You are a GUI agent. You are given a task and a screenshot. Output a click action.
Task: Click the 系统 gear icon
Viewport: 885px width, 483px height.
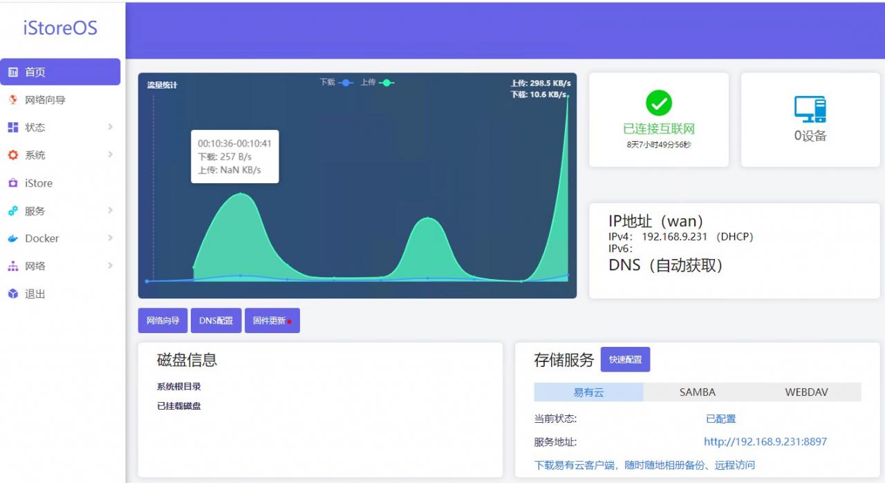pyautogui.click(x=12, y=155)
